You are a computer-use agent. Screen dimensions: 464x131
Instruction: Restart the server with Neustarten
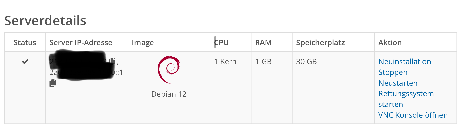point(398,83)
